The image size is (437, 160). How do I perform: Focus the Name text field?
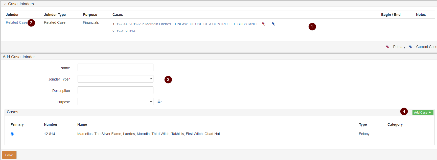(x=115, y=67)
